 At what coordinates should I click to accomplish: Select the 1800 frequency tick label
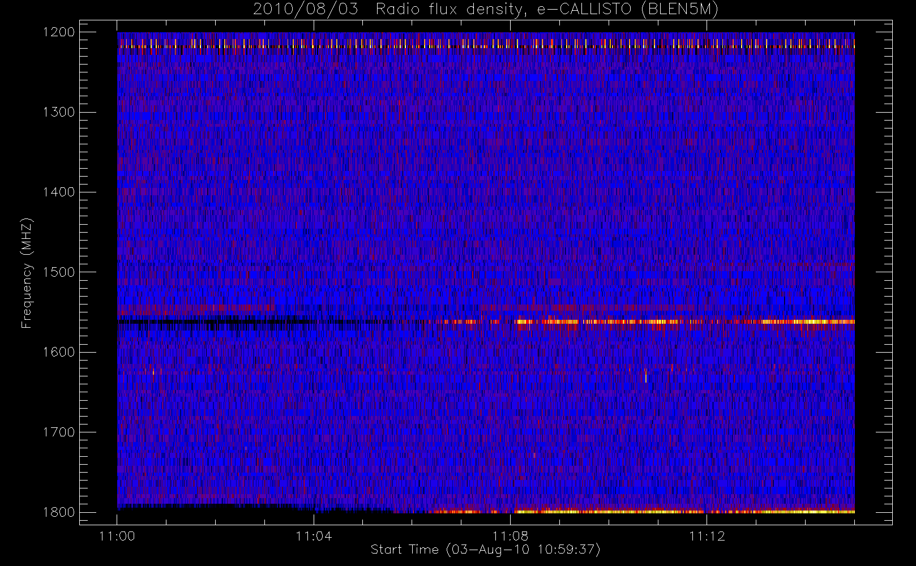tap(59, 512)
